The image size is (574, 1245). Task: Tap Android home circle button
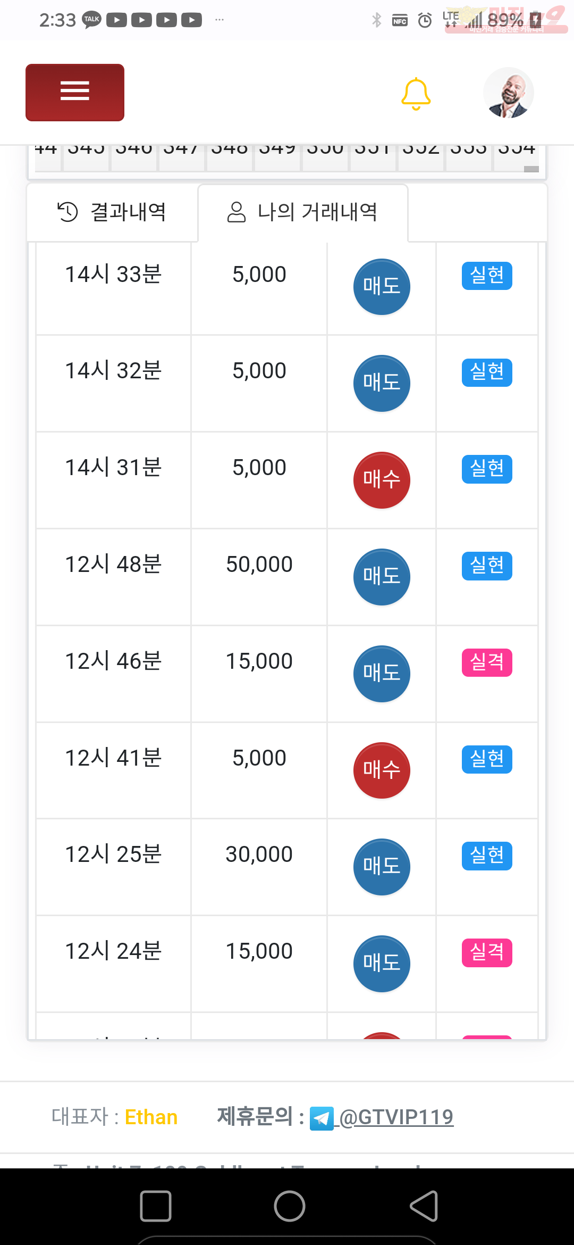290,1206
